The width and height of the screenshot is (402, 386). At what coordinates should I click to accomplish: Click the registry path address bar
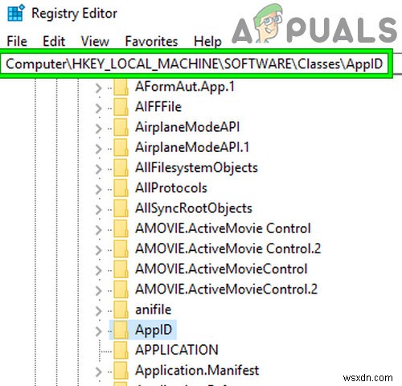click(196, 64)
